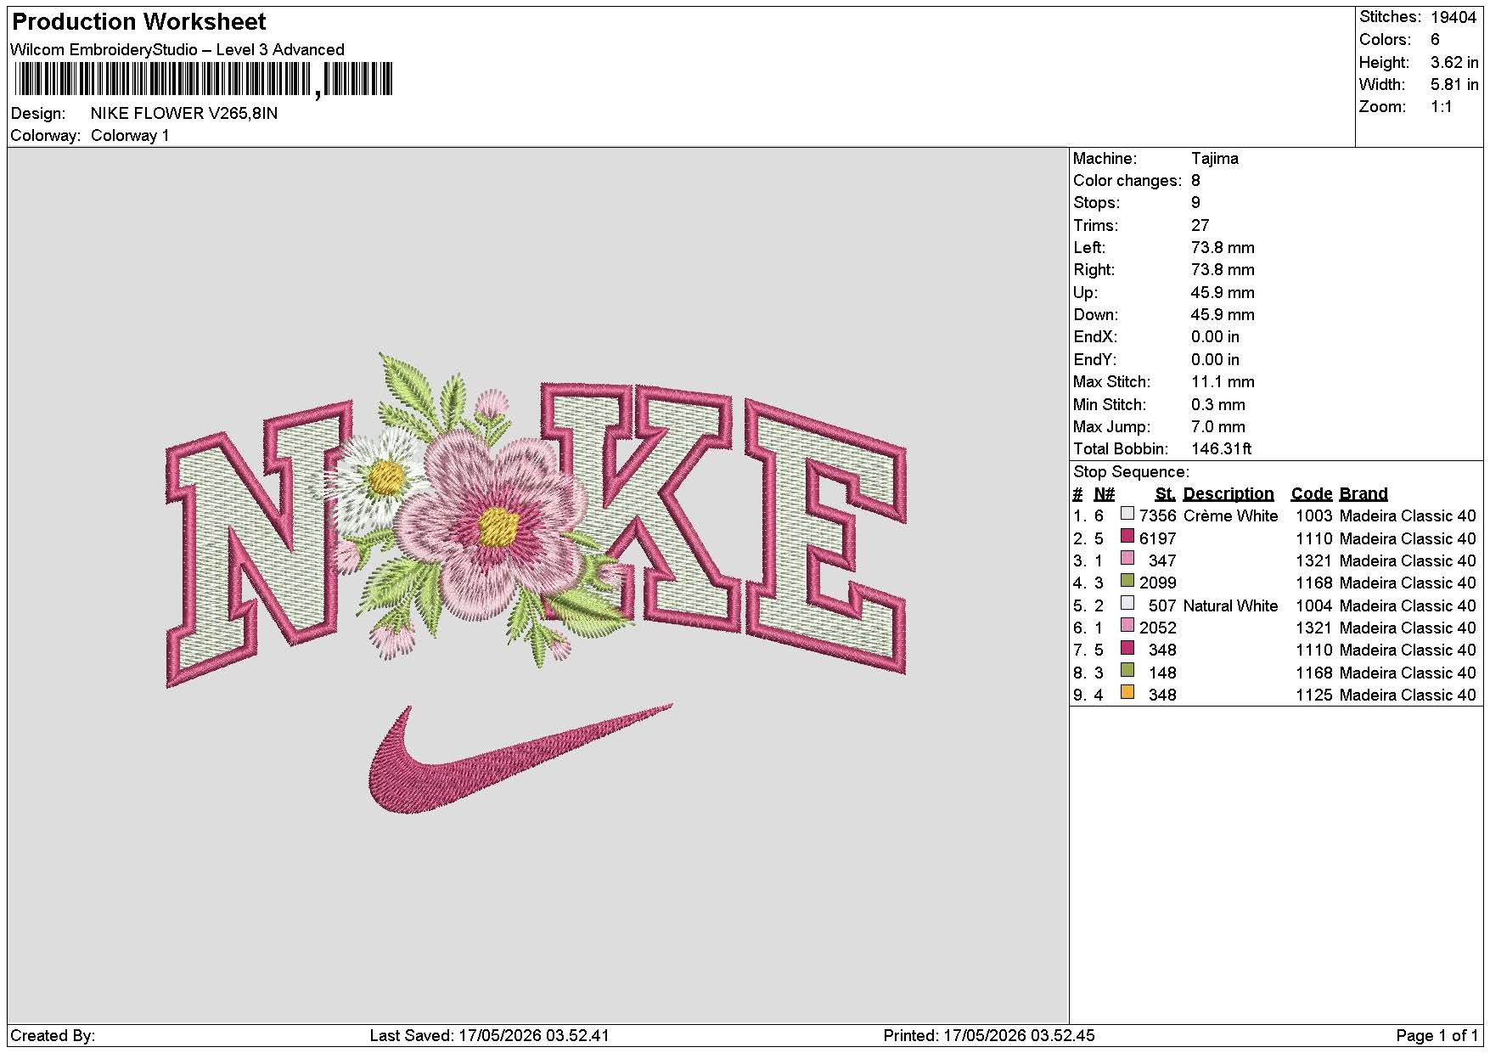Select the 'Brand' column header
The height and width of the screenshot is (1053, 1490).
1363,494
